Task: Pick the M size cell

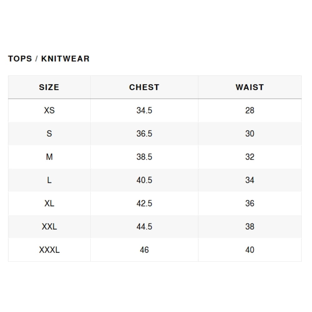Action: [x=49, y=157]
